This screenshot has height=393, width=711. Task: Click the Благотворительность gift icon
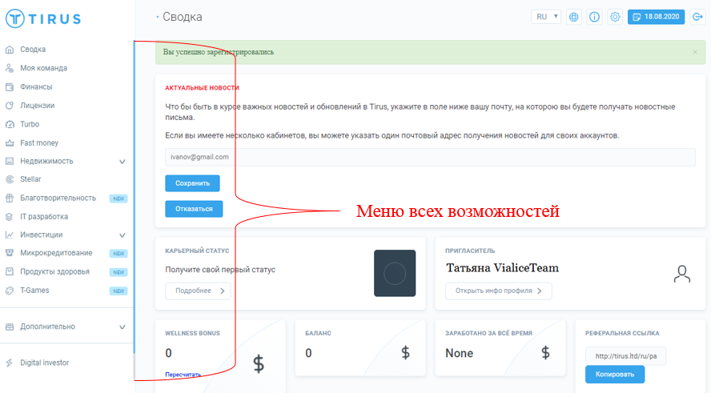10,198
